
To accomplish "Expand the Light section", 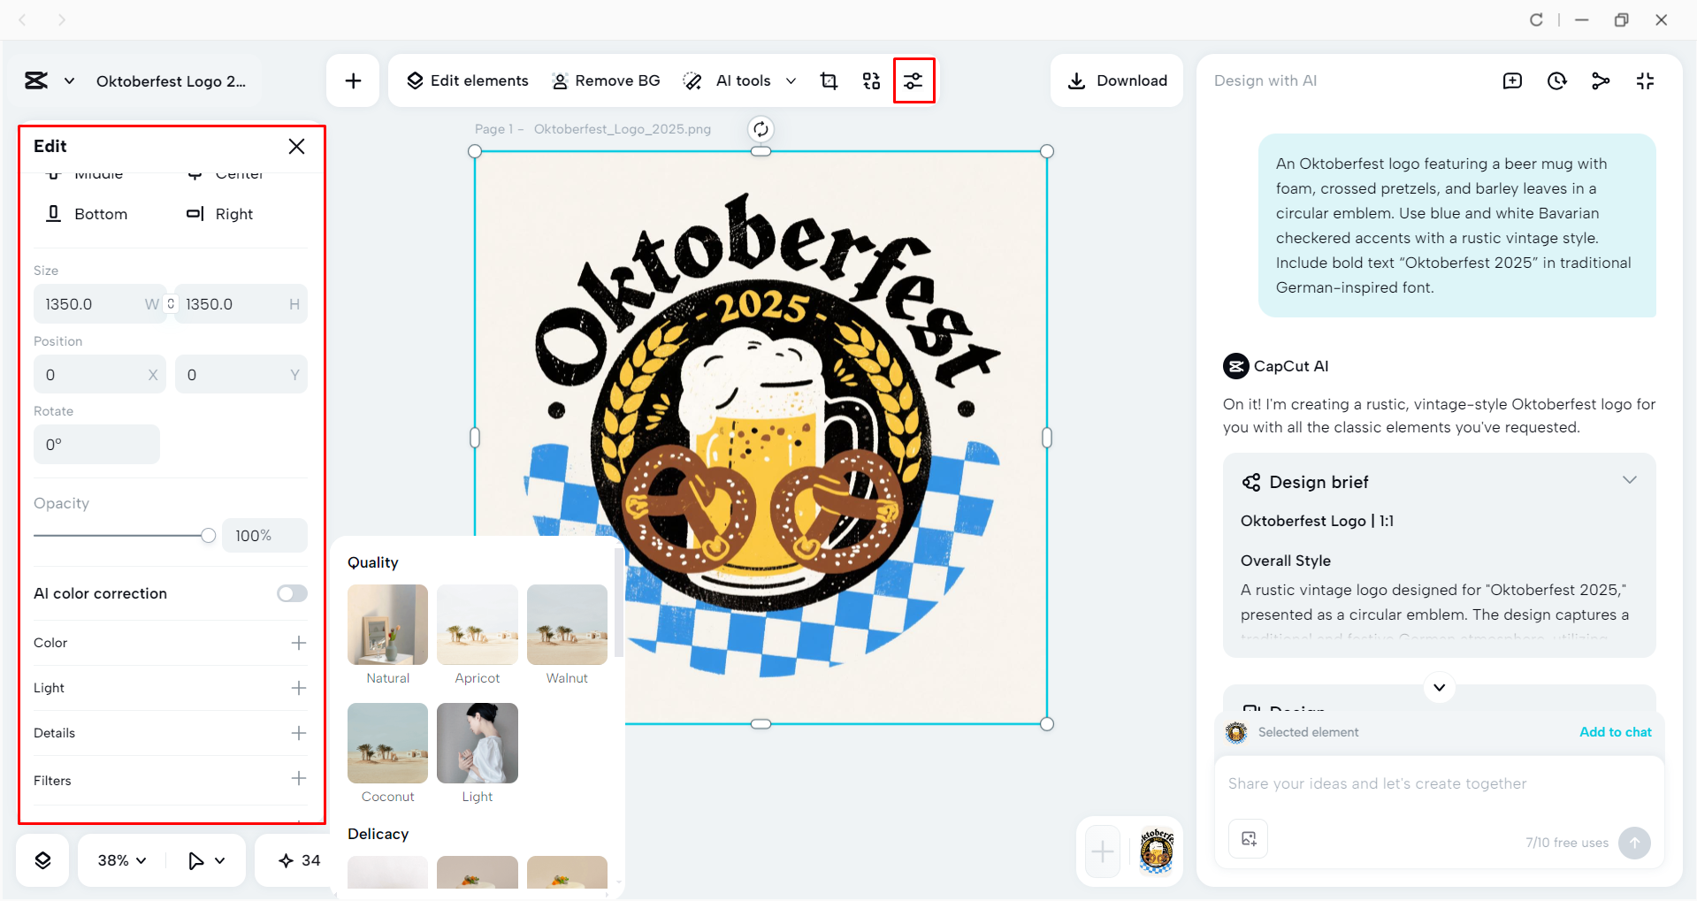I will (299, 688).
